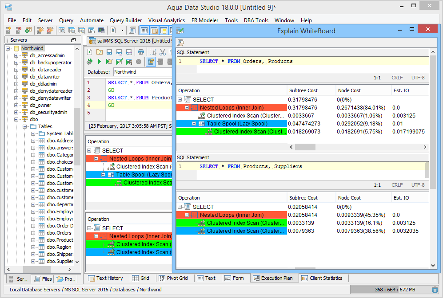This screenshot has width=443, height=298.
Task: Toggle the first grid layout view button
Action: [144, 30]
